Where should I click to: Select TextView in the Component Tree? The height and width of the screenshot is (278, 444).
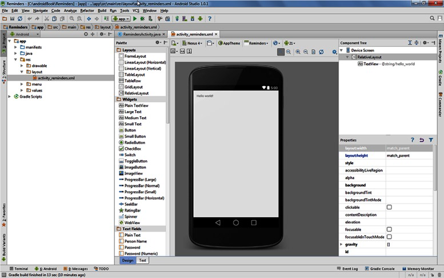pos(371,64)
